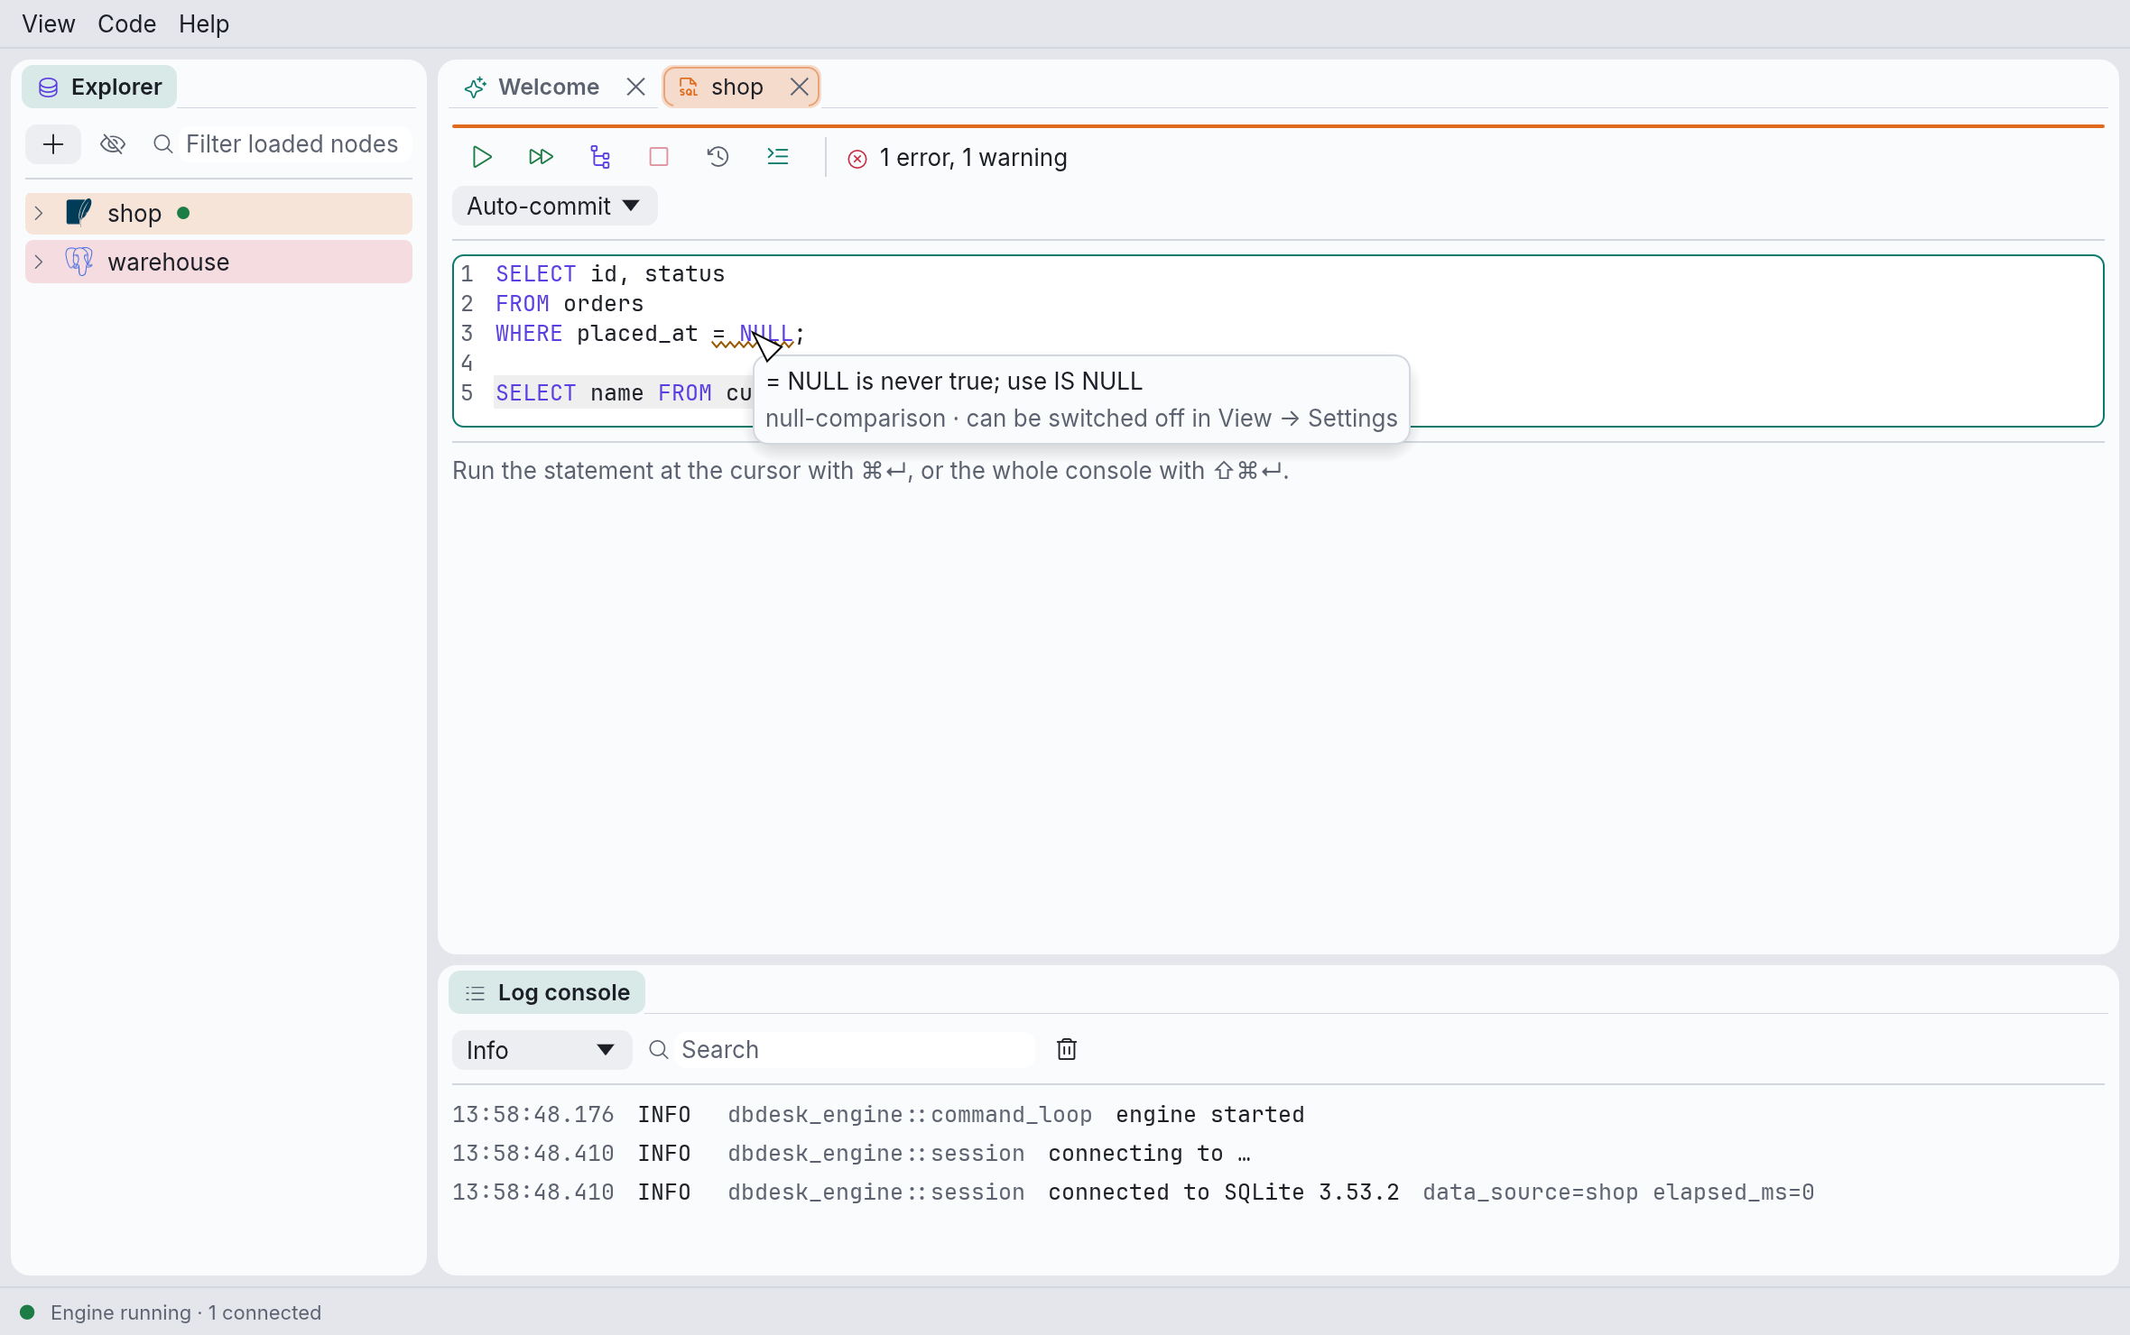Run the statement at cursor (play icon)

[x=482, y=157]
